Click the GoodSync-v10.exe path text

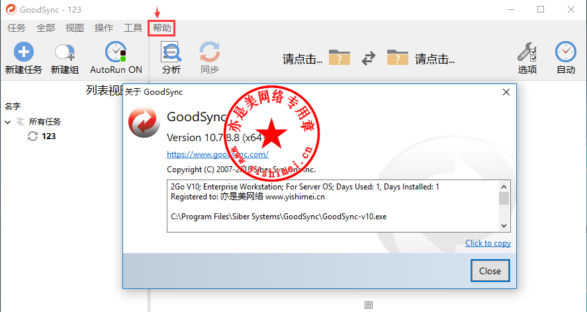click(279, 217)
